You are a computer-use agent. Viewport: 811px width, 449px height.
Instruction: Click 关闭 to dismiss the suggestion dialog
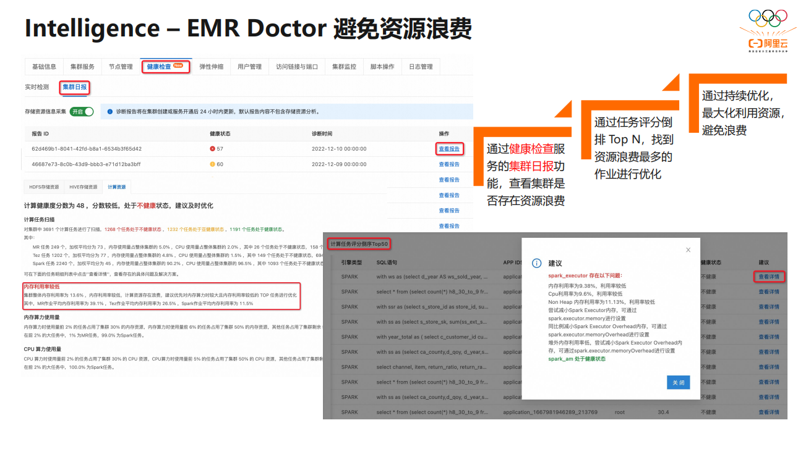pos(678,382)
